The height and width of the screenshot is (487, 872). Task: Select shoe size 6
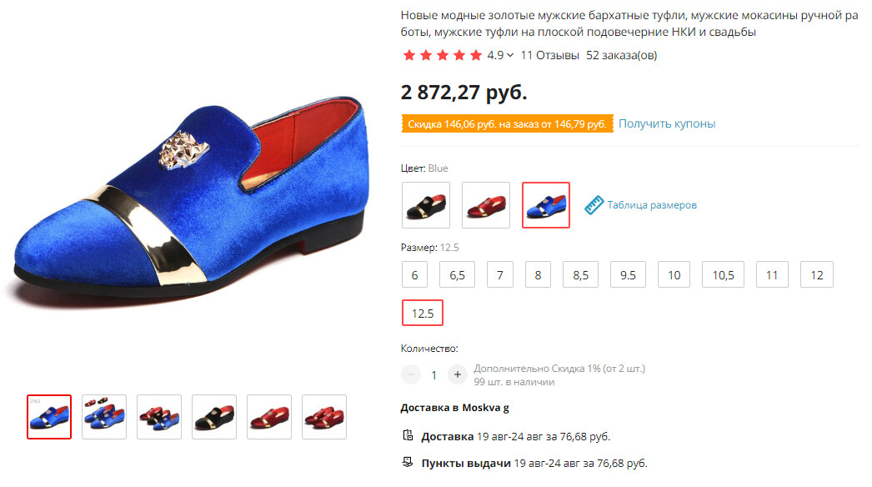(414, 274)
